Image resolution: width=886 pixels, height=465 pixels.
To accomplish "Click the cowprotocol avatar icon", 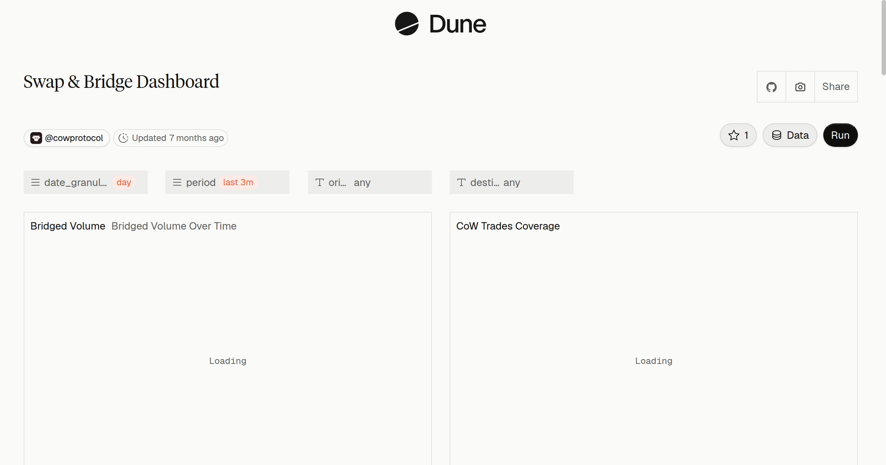I will 36,138.
